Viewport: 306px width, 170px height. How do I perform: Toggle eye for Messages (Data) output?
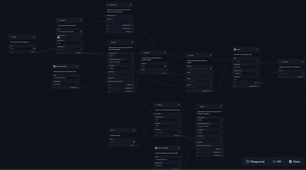(108, 25)
